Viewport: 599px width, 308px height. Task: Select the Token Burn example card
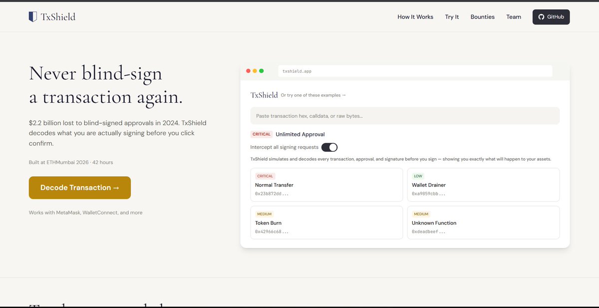pos(326,223)
